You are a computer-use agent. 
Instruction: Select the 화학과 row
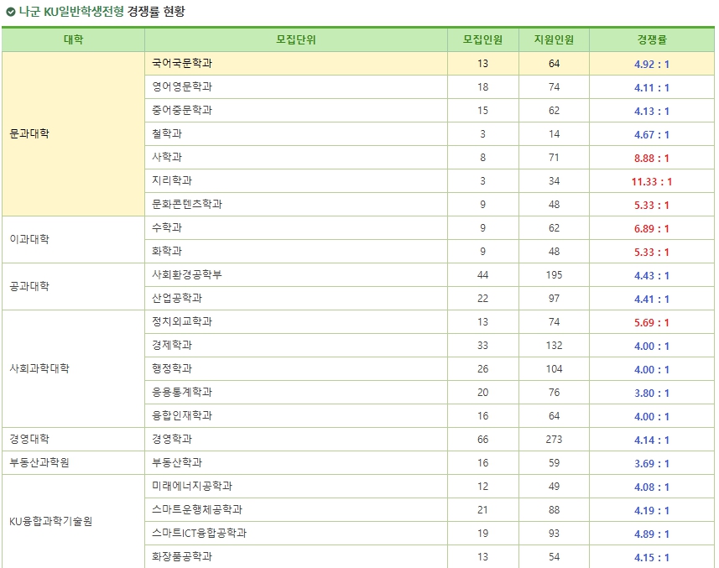coord(430,251)
